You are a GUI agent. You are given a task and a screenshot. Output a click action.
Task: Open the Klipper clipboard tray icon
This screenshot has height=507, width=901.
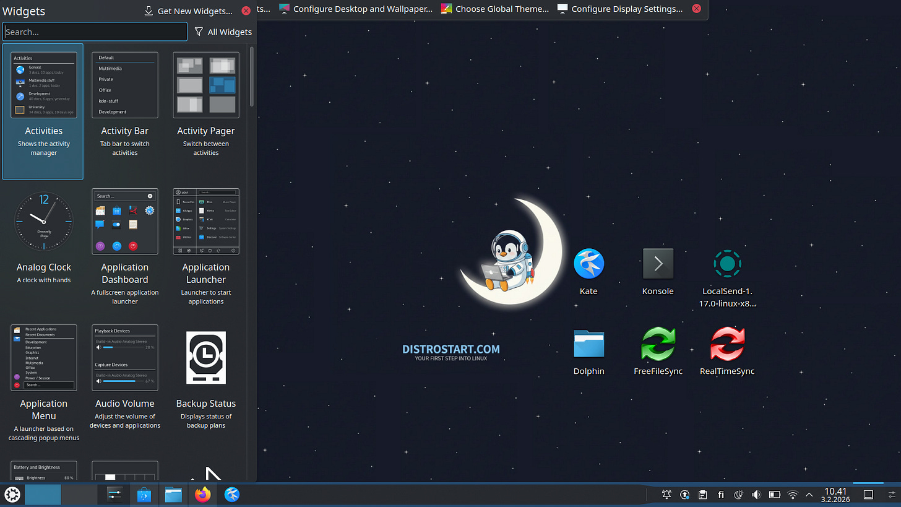click(702, 495)
